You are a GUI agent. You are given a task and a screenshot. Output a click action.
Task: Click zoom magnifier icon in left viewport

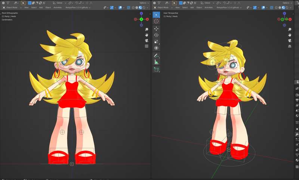[x=147, y=29]
